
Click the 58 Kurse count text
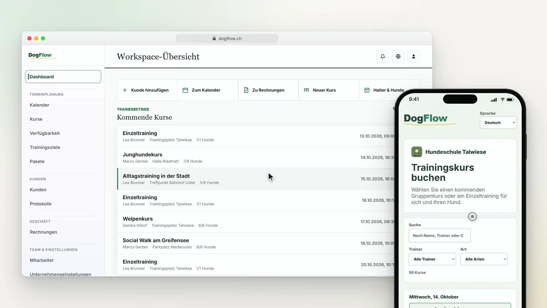(417, 273)
